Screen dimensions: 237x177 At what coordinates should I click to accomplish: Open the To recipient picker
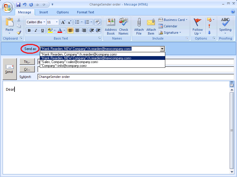coord(27,62)
